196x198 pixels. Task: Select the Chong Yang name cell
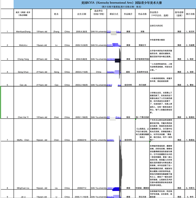click(24, 59)
